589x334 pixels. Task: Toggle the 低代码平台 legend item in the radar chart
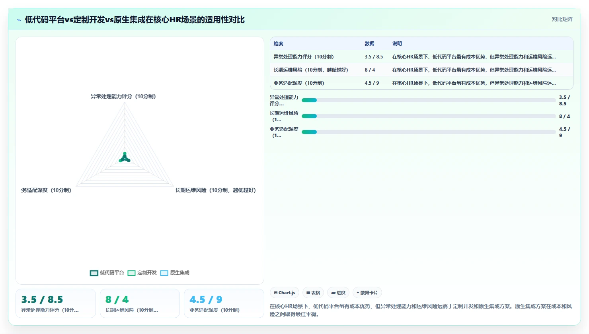pos(107,273)
